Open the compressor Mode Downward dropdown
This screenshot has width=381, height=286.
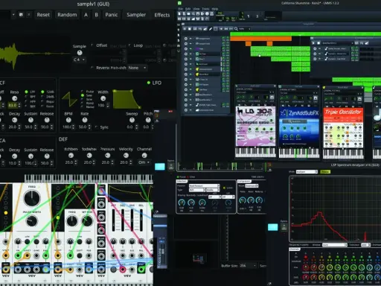[x=252, y=185]
